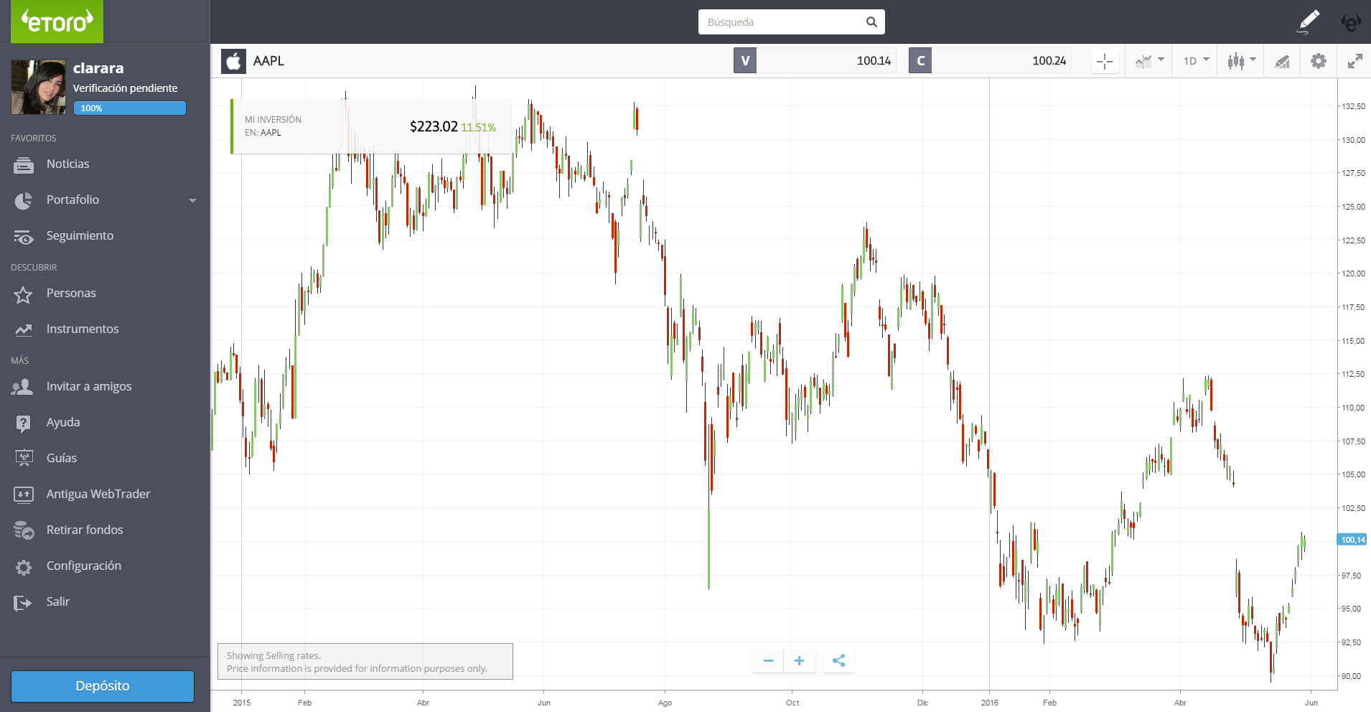The width and height of the screenshot is (1371, 712).
Task: Click the 100% verification progress bar
Action: [x=130, y=108]
